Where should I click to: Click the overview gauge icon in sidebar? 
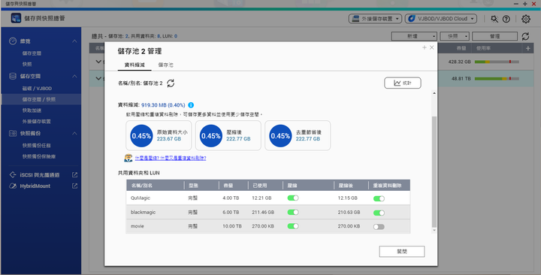click(13, 41)
